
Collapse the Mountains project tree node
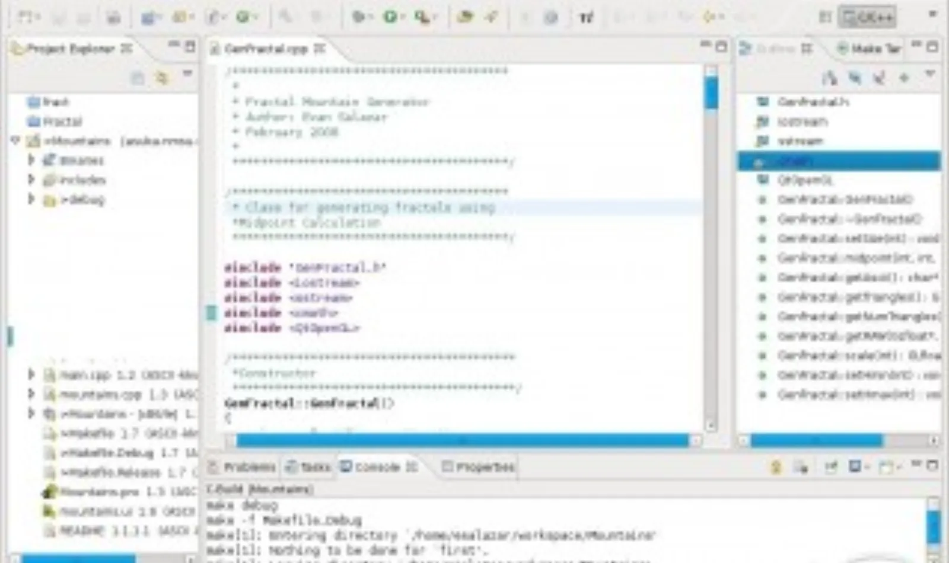pos(15,140)
